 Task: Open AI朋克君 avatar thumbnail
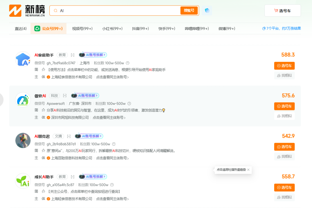click(23, 140)
